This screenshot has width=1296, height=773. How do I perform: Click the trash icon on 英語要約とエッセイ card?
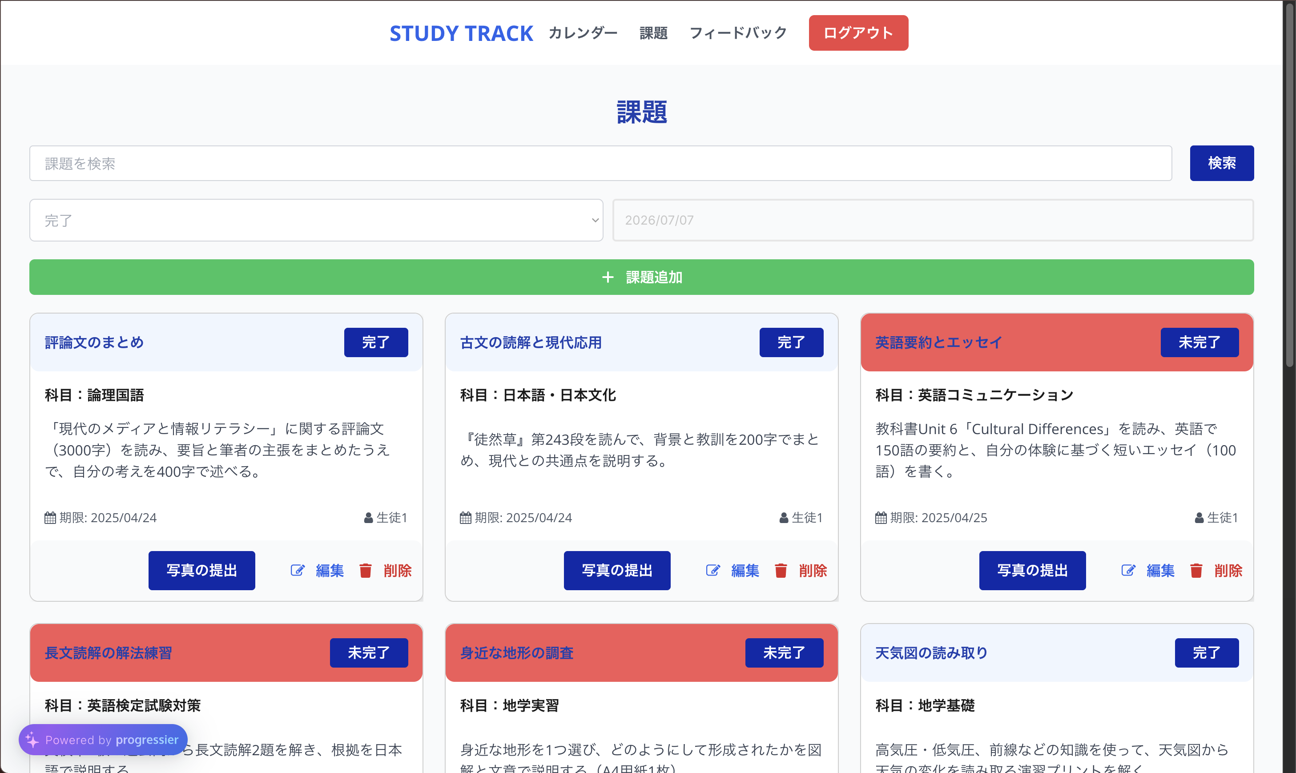1196,570
